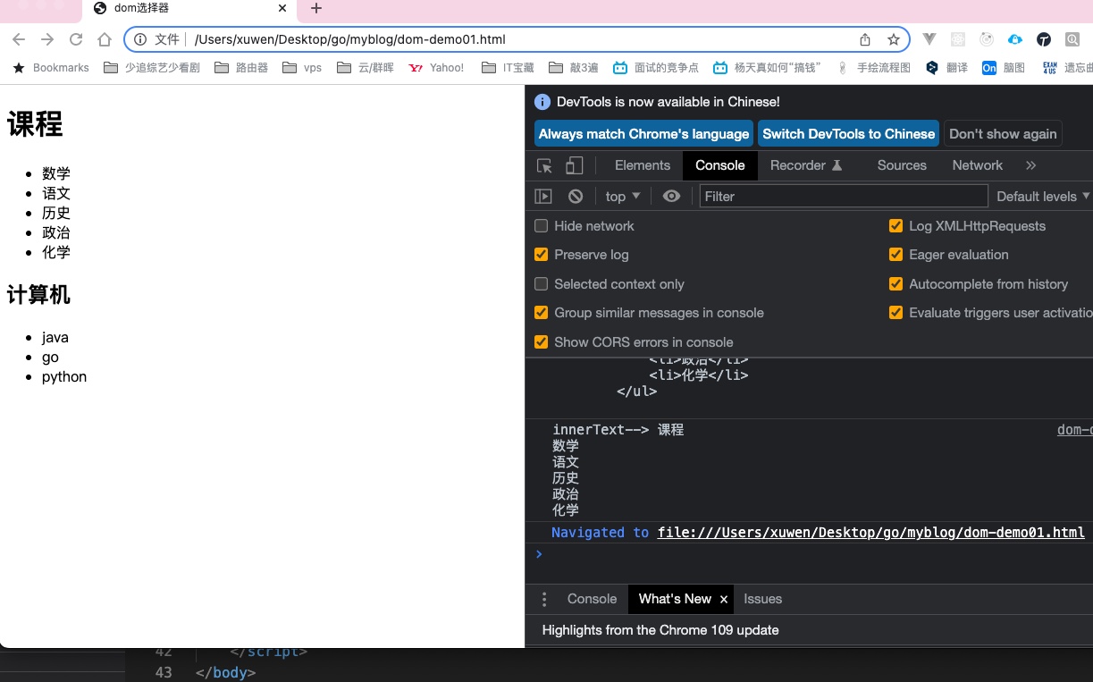The image size is (1093, 682).
Task: Enable Hide network checkbox
Action: [x=541, y=226]
